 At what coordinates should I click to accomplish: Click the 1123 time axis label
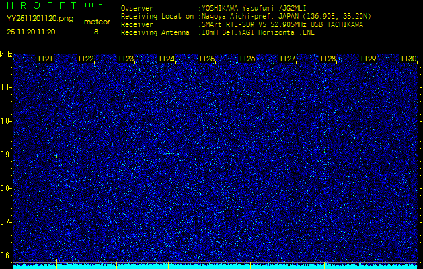click(x=126, y=59)
